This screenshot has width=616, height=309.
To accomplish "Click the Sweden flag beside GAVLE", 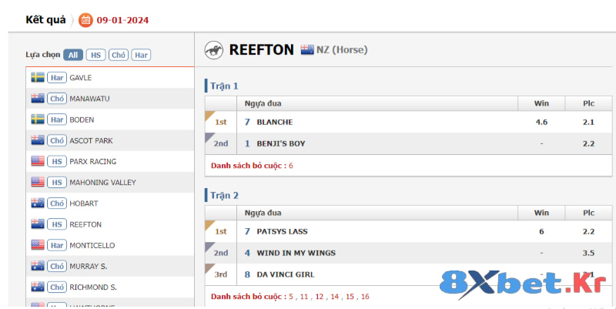I will (x=37, y=78).
